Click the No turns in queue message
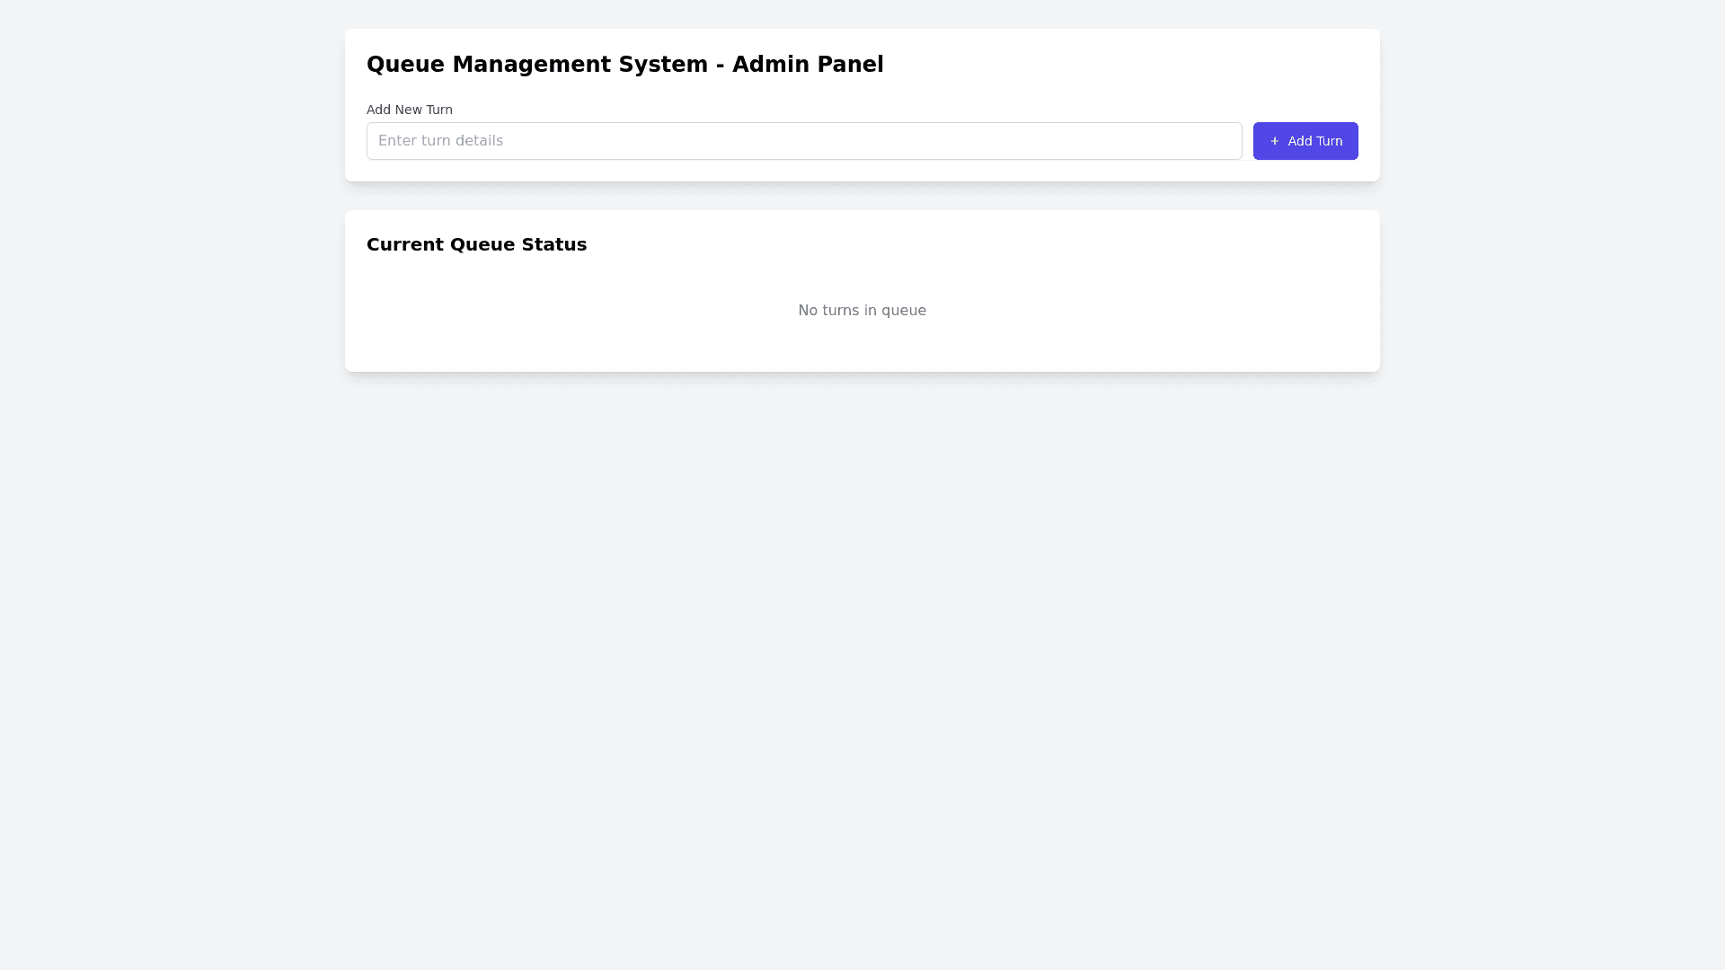The image size is (1725, 970). 862,310
